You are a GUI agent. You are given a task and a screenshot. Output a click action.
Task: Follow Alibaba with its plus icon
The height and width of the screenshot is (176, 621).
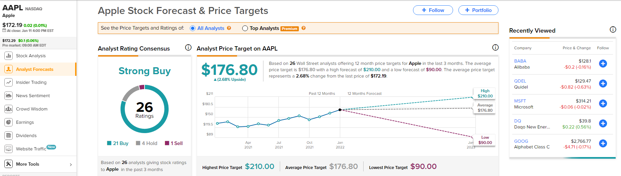pos(603,64)
